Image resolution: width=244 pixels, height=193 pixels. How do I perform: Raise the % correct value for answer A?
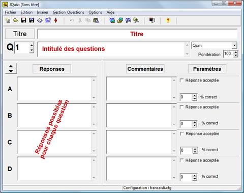(195, 96)
